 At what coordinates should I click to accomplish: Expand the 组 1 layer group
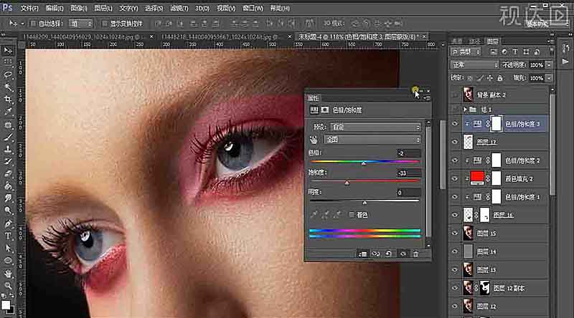point(465,110)
